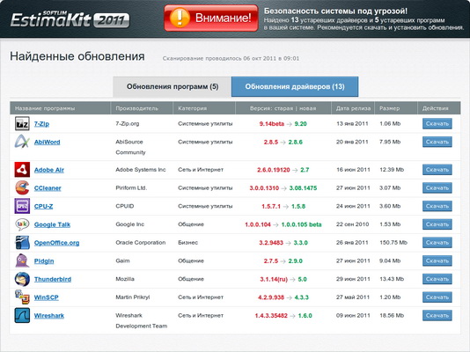Click the EstimaKit 2011 logo

click(70, 19)
